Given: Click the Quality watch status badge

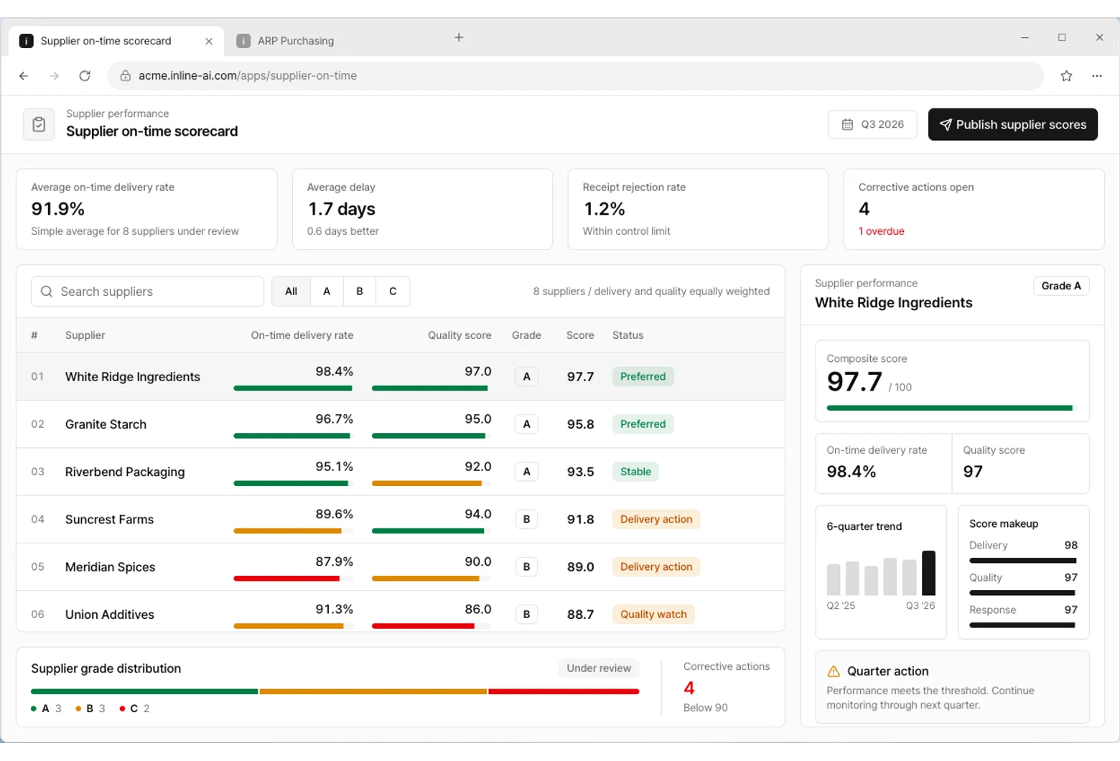Looking at the screenshot, I should (653, 615).
